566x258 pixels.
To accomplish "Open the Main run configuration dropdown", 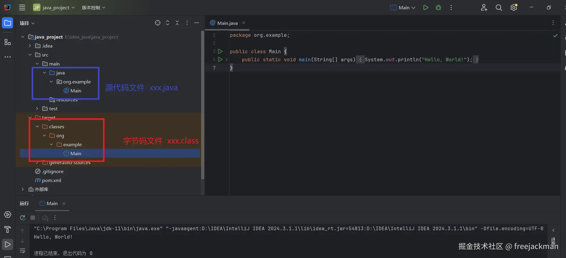I will pos(403,7).
